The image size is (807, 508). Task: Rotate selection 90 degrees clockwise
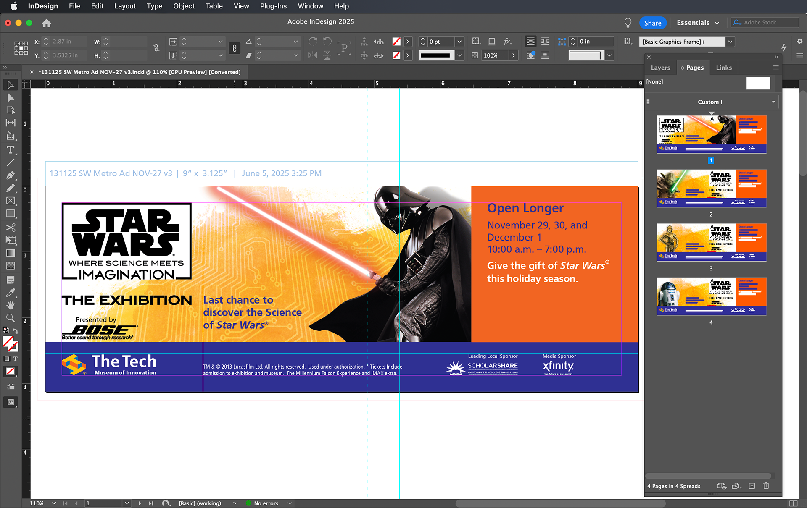coord(313,41)
